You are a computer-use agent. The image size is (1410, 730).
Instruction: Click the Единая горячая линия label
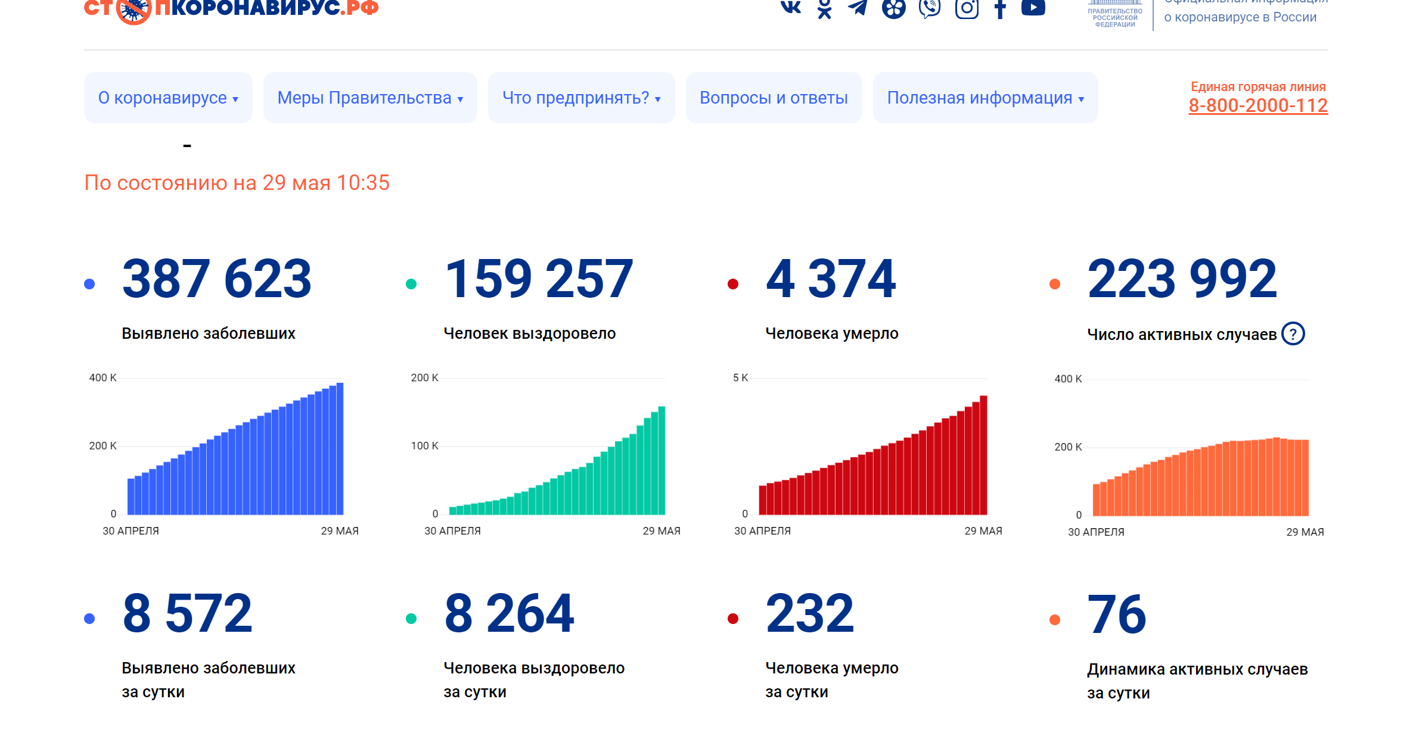tap(1258, 87)
